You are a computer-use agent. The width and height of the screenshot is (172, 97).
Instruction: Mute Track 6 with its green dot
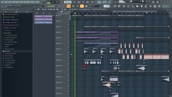click(68, 47)
